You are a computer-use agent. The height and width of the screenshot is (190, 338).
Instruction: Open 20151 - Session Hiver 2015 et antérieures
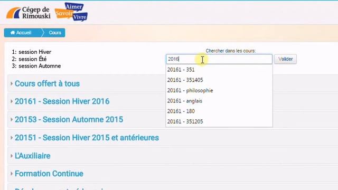click(87, 137)
